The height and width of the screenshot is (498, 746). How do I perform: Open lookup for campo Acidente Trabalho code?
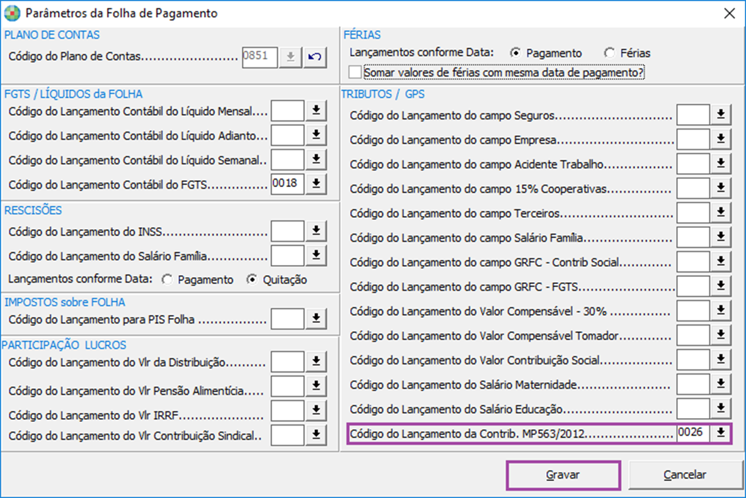pos(721,164)
